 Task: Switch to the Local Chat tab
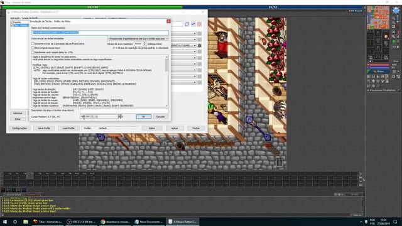coord(14,195)
